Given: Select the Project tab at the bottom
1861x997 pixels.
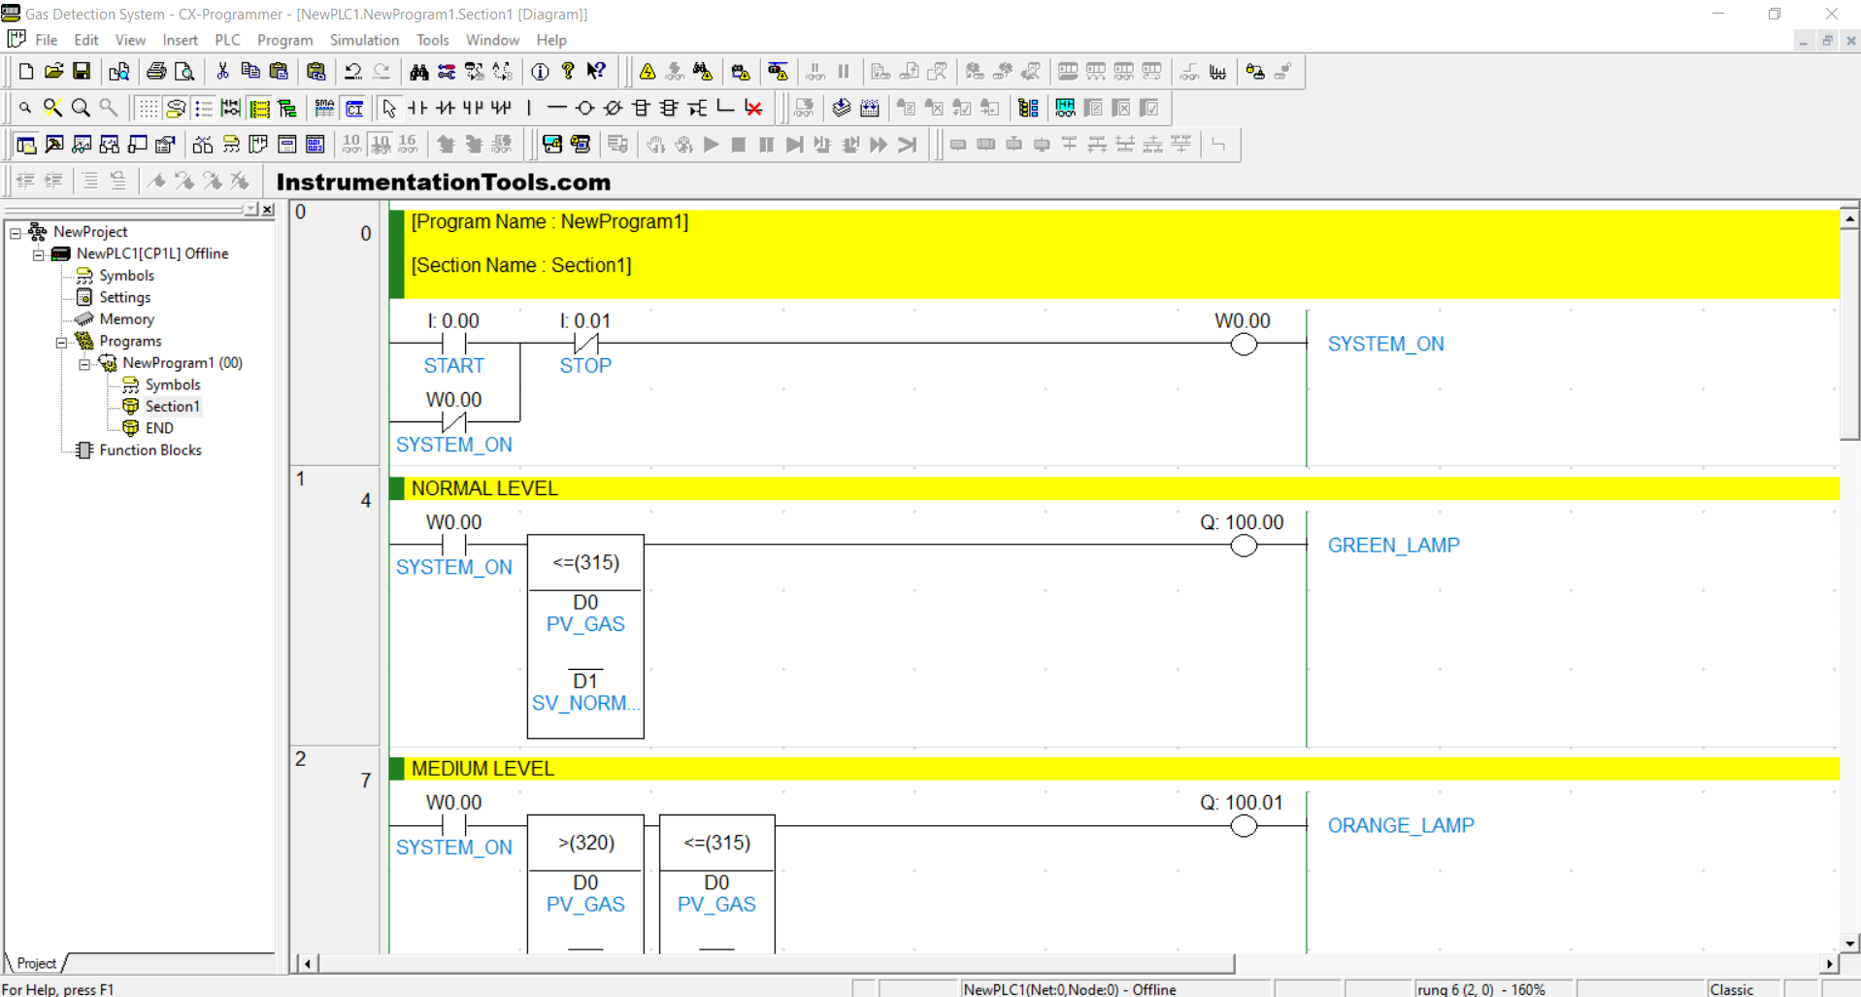Looking at the screenshot, I should click(36, 963).
